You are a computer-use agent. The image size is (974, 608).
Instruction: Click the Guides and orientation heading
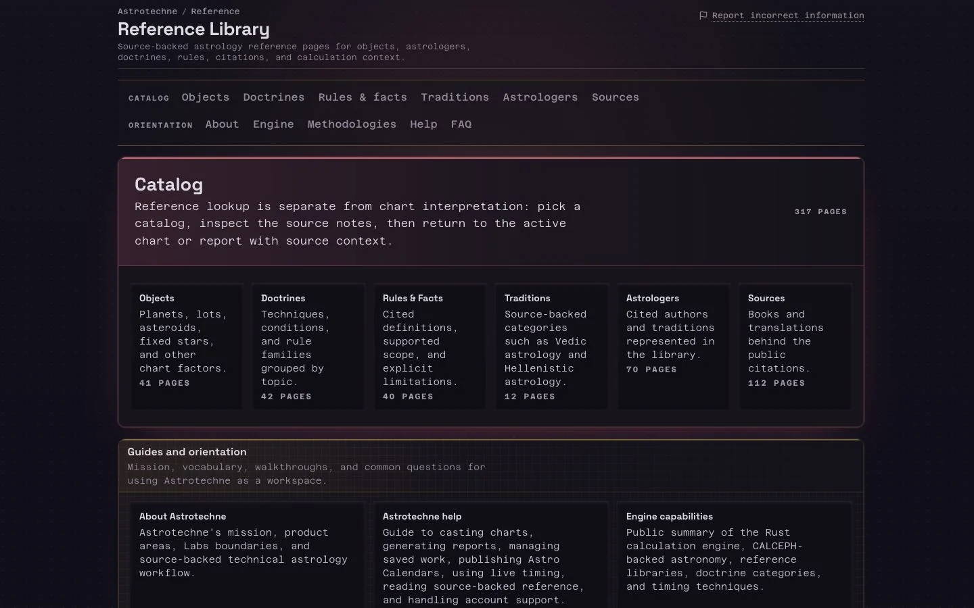pyautogui.click(x=187, y=452)
